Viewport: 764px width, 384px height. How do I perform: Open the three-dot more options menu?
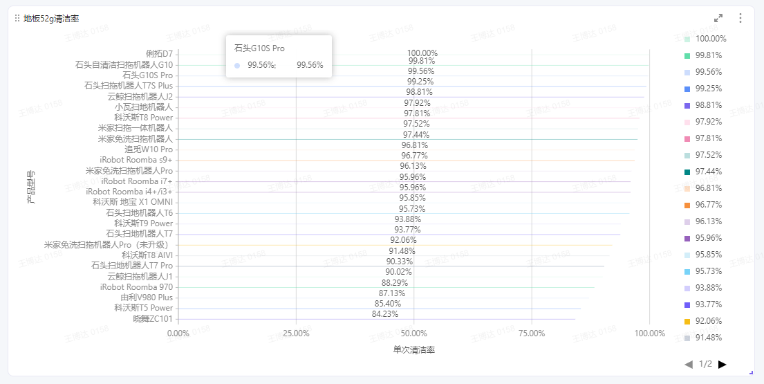[740, 19]
